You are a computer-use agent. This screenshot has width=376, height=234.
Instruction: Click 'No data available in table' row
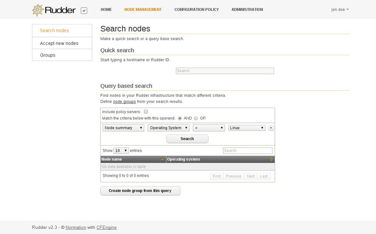coord(188,167)
